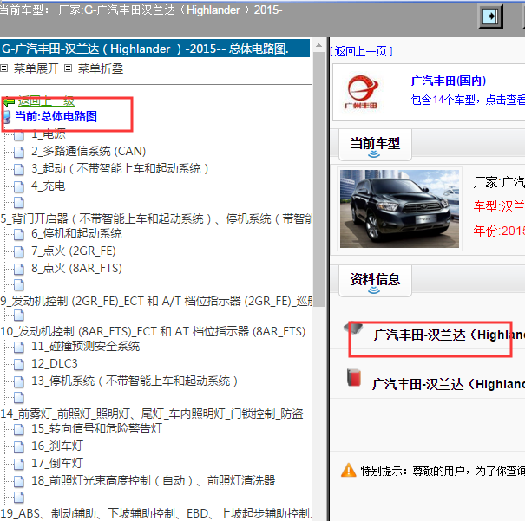This screenshot has height=521, width=525.
Task: Open 5_背门开启器 diagram entry
Action: 155,219
